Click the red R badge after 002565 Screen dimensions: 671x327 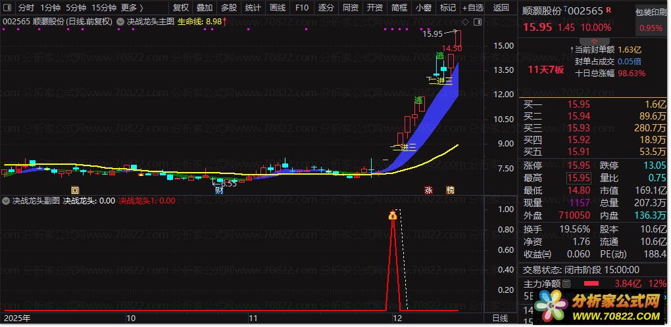(609, 11)
